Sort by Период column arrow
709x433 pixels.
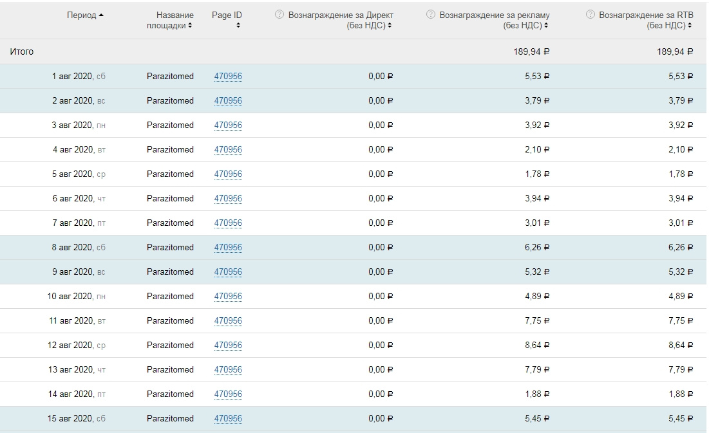click(x=102, y=15)
